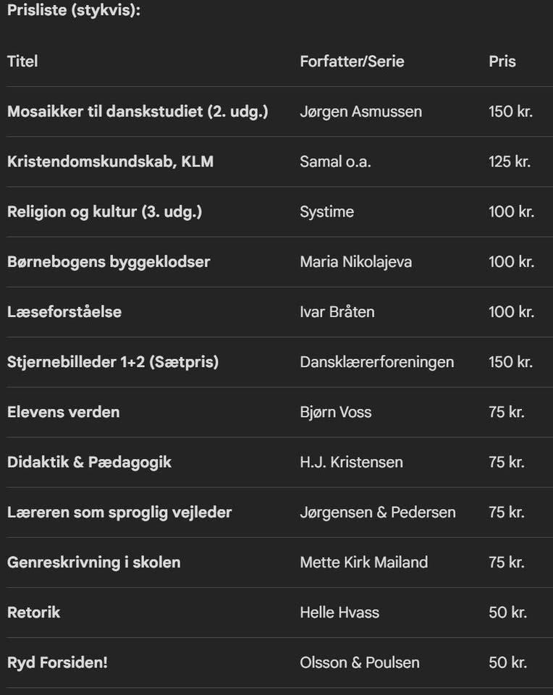Select Religion og kultur (3. udg.) row
This screenshot has width=553, height=695.
[x=104, y=211]
